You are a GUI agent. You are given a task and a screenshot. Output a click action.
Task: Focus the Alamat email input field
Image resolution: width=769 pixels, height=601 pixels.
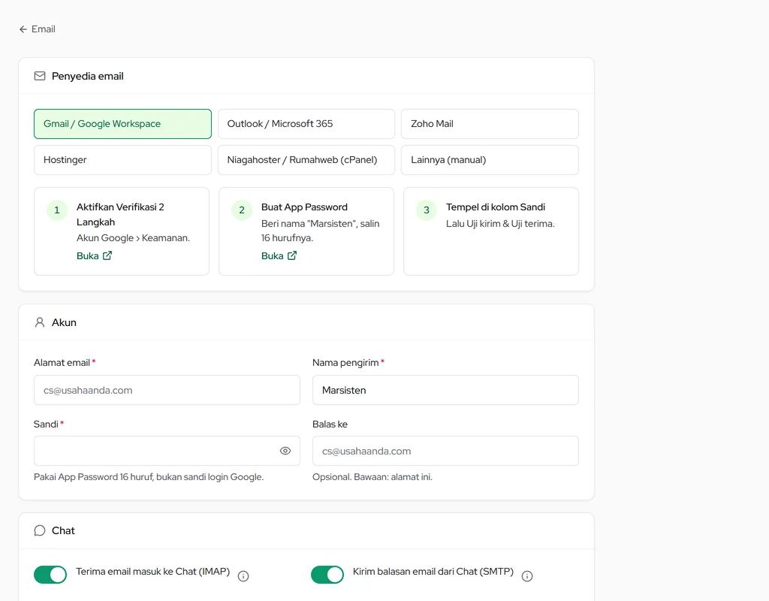pos(167,390)
